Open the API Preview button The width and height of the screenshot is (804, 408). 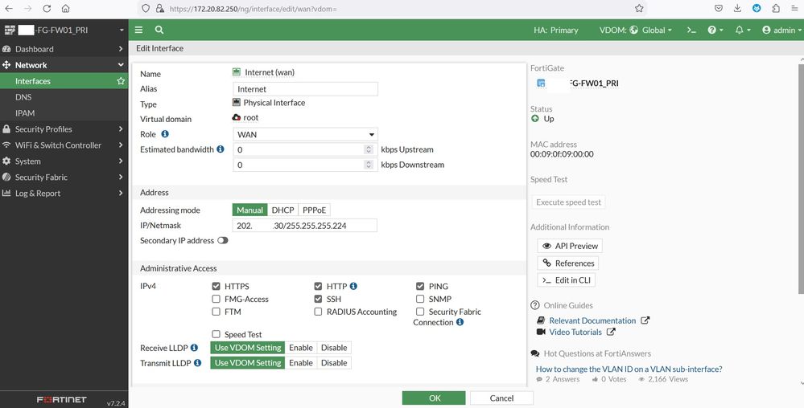pos(570,246)
